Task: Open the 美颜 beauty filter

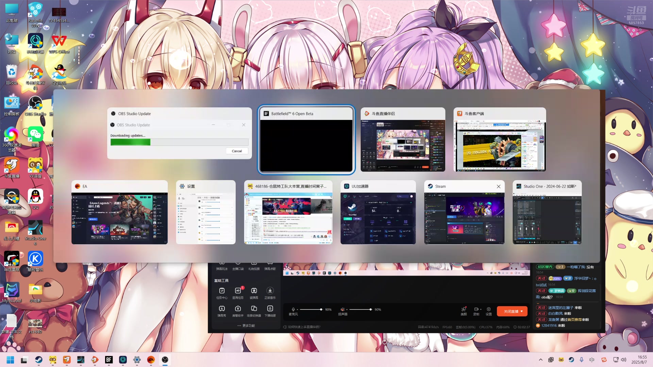Action: [x=464, y=311]
